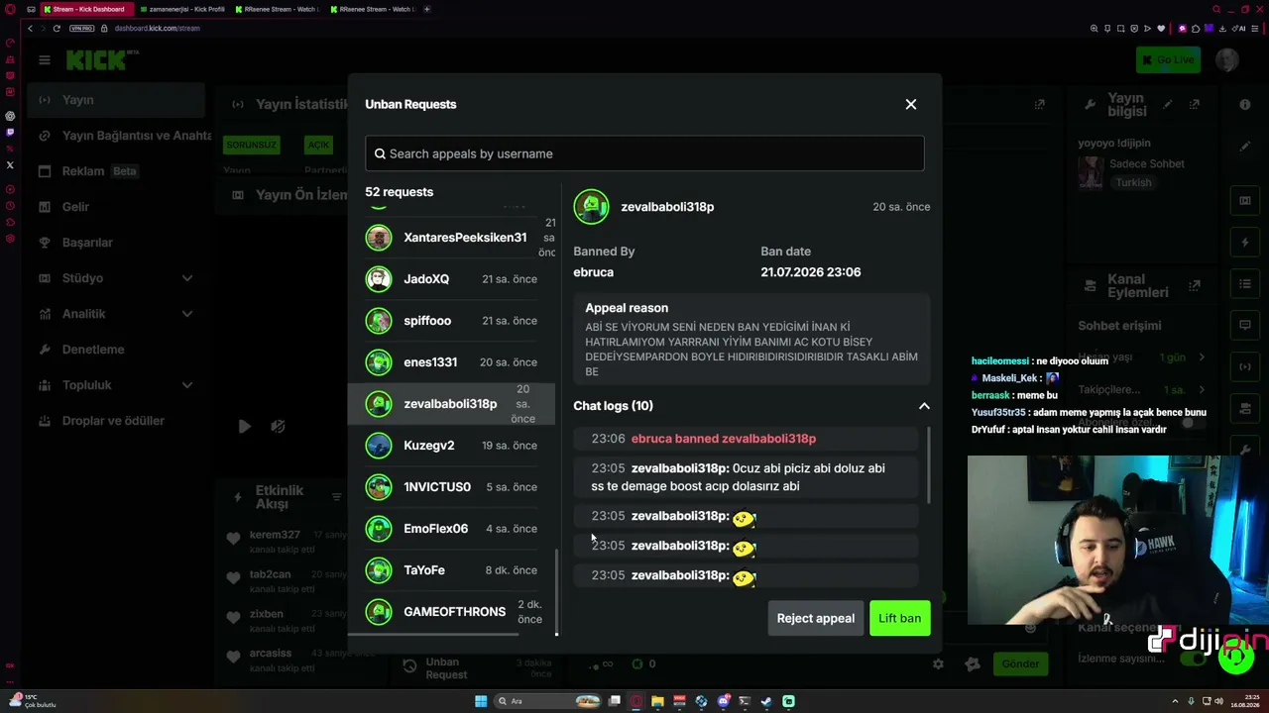Collapse the Chat logs section
The width and height of the screenshot is (1269, 713).
(924, 406)
